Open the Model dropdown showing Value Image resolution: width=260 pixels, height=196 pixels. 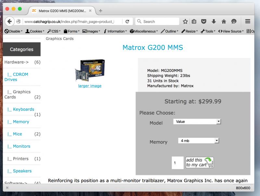tap(197, 122)
